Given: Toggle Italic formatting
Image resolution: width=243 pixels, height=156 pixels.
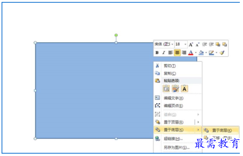Looking at the screenshot, I should click(x=163, y=53).
